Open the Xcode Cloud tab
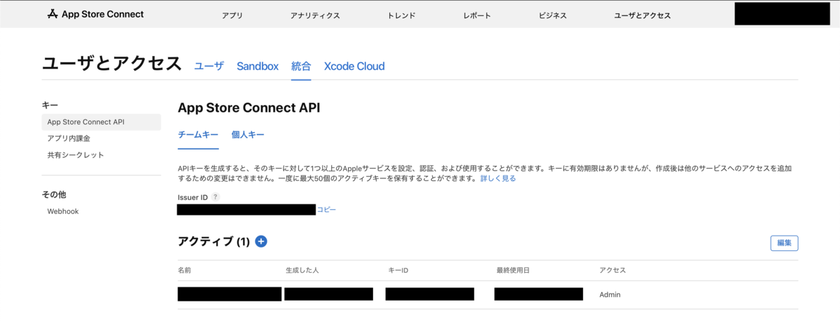This screenshot has width=840, height=321. point(354,66)
